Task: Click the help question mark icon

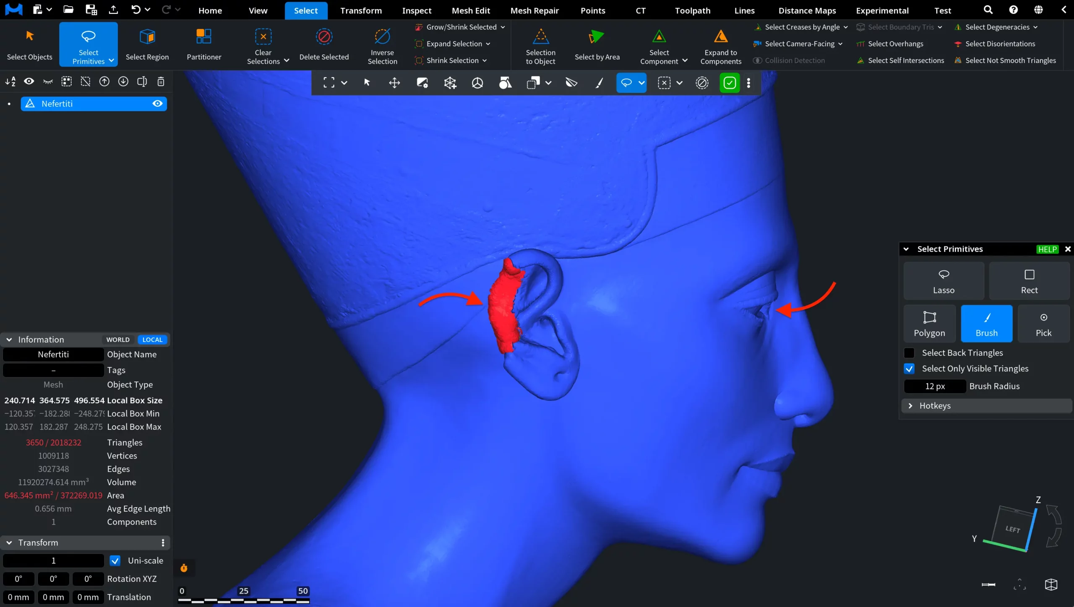Action: [1013, 10]
